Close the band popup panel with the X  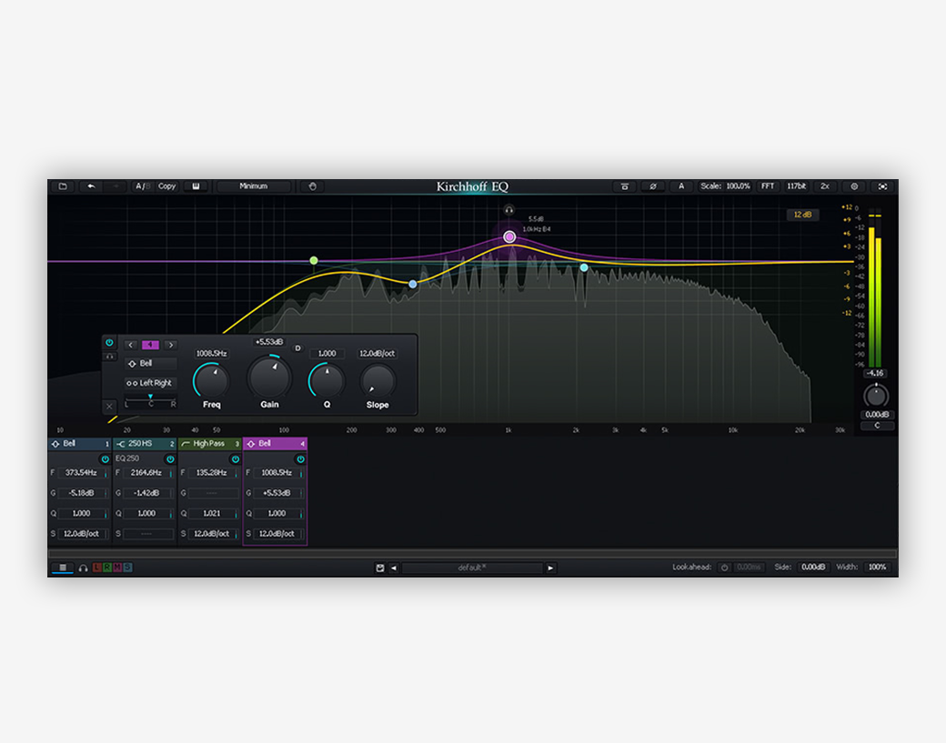pyautogui.click(x=109, y=407)
